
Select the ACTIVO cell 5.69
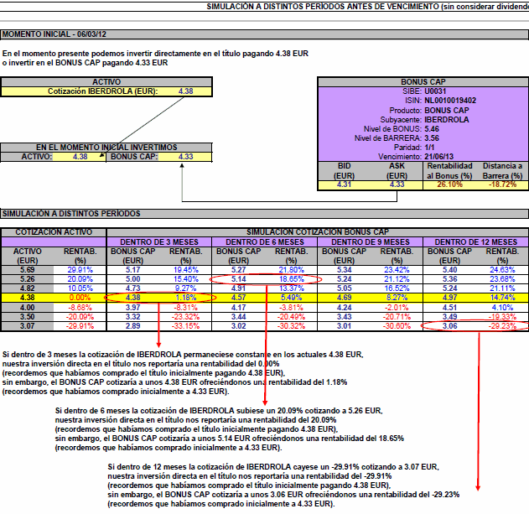click(28, 270)
